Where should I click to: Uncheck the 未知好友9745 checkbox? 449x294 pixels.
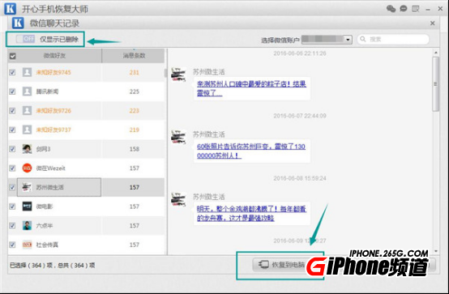coord(12,72)
